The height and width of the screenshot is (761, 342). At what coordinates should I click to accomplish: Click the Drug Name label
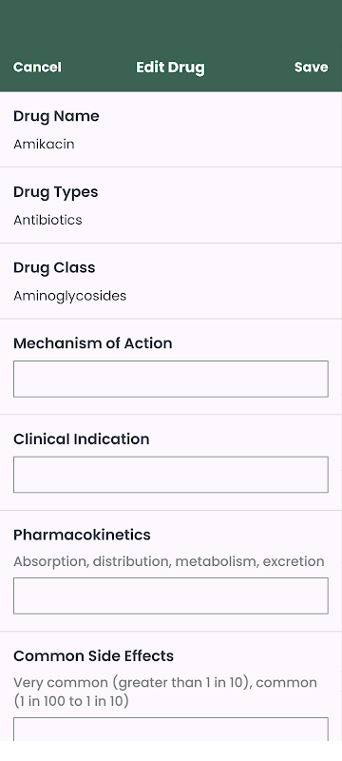pyautogui.click(x=56, y=116)
